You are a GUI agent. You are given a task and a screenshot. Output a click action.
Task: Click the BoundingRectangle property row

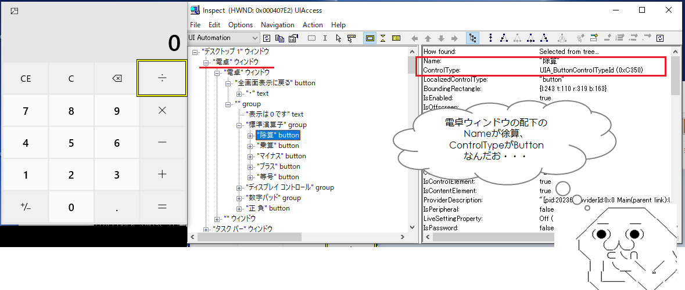pyautogui.click(x=546, y=89)
